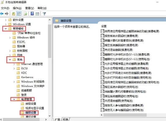Open the 查看(V) menu
Image resolution: width=166 pixels, height=121 pixels.
tap(29, 8)
